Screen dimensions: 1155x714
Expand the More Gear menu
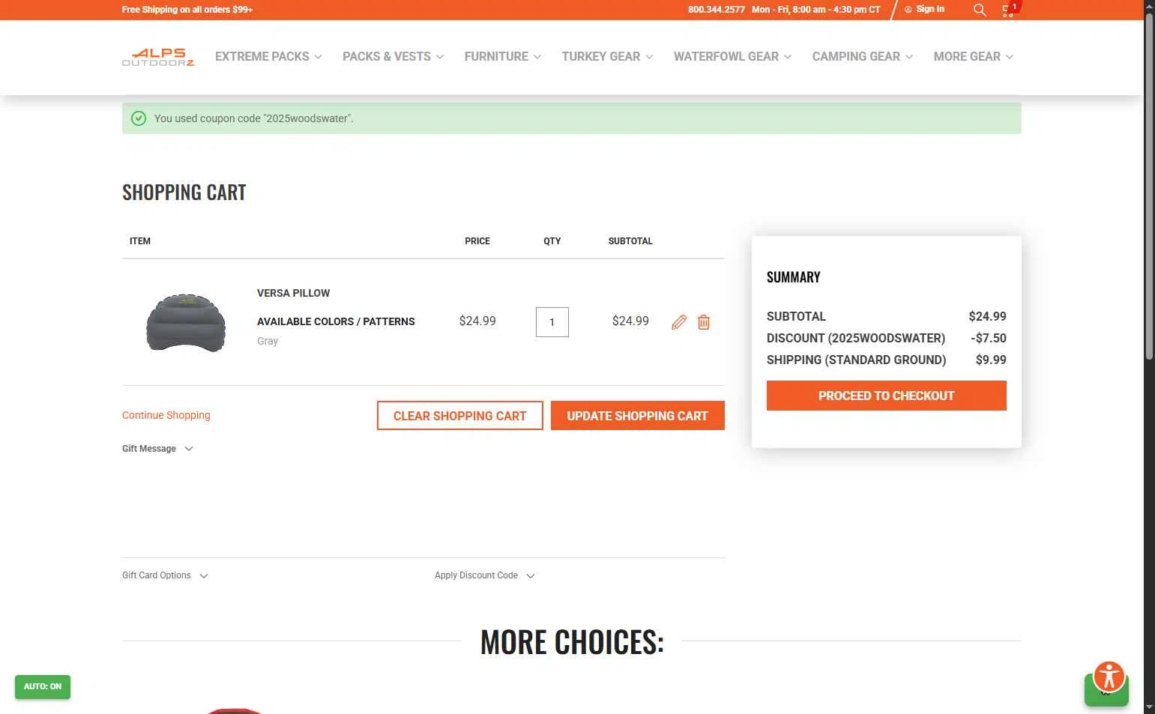coord(973,57)
